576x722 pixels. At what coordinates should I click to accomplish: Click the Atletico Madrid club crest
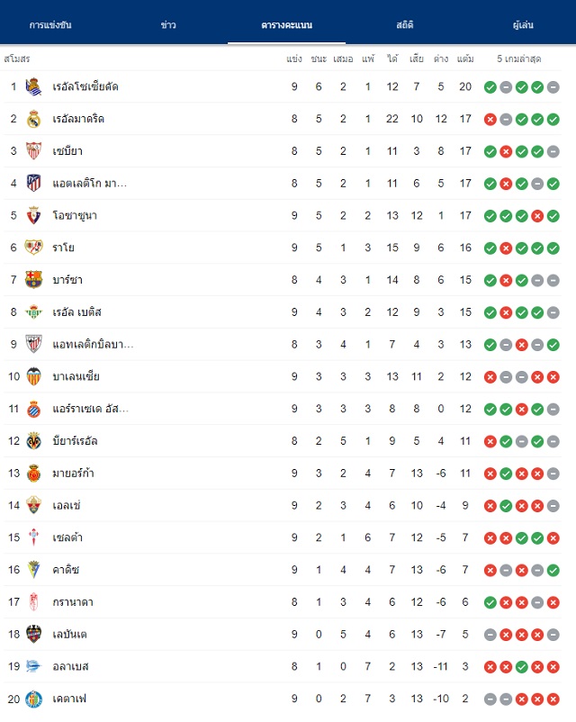point(33,184)
